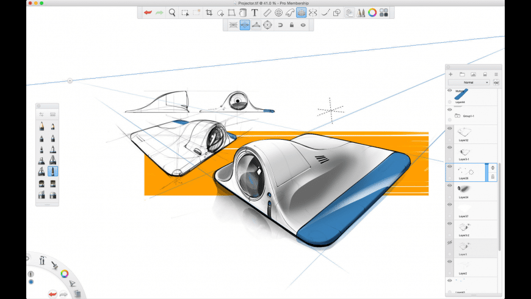This screenshot has width=531, height=299.
Task: Toggle perspective guide visibility eye icon
Action: pyautogui.click(x=303, y=25)
